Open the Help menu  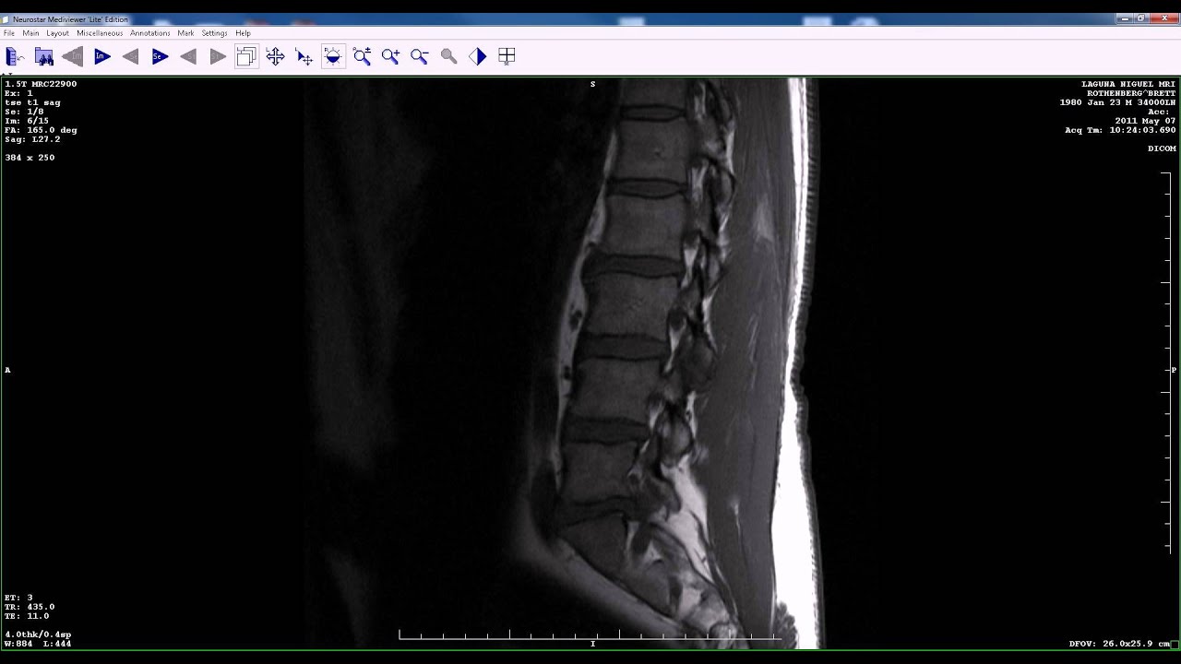243,33
